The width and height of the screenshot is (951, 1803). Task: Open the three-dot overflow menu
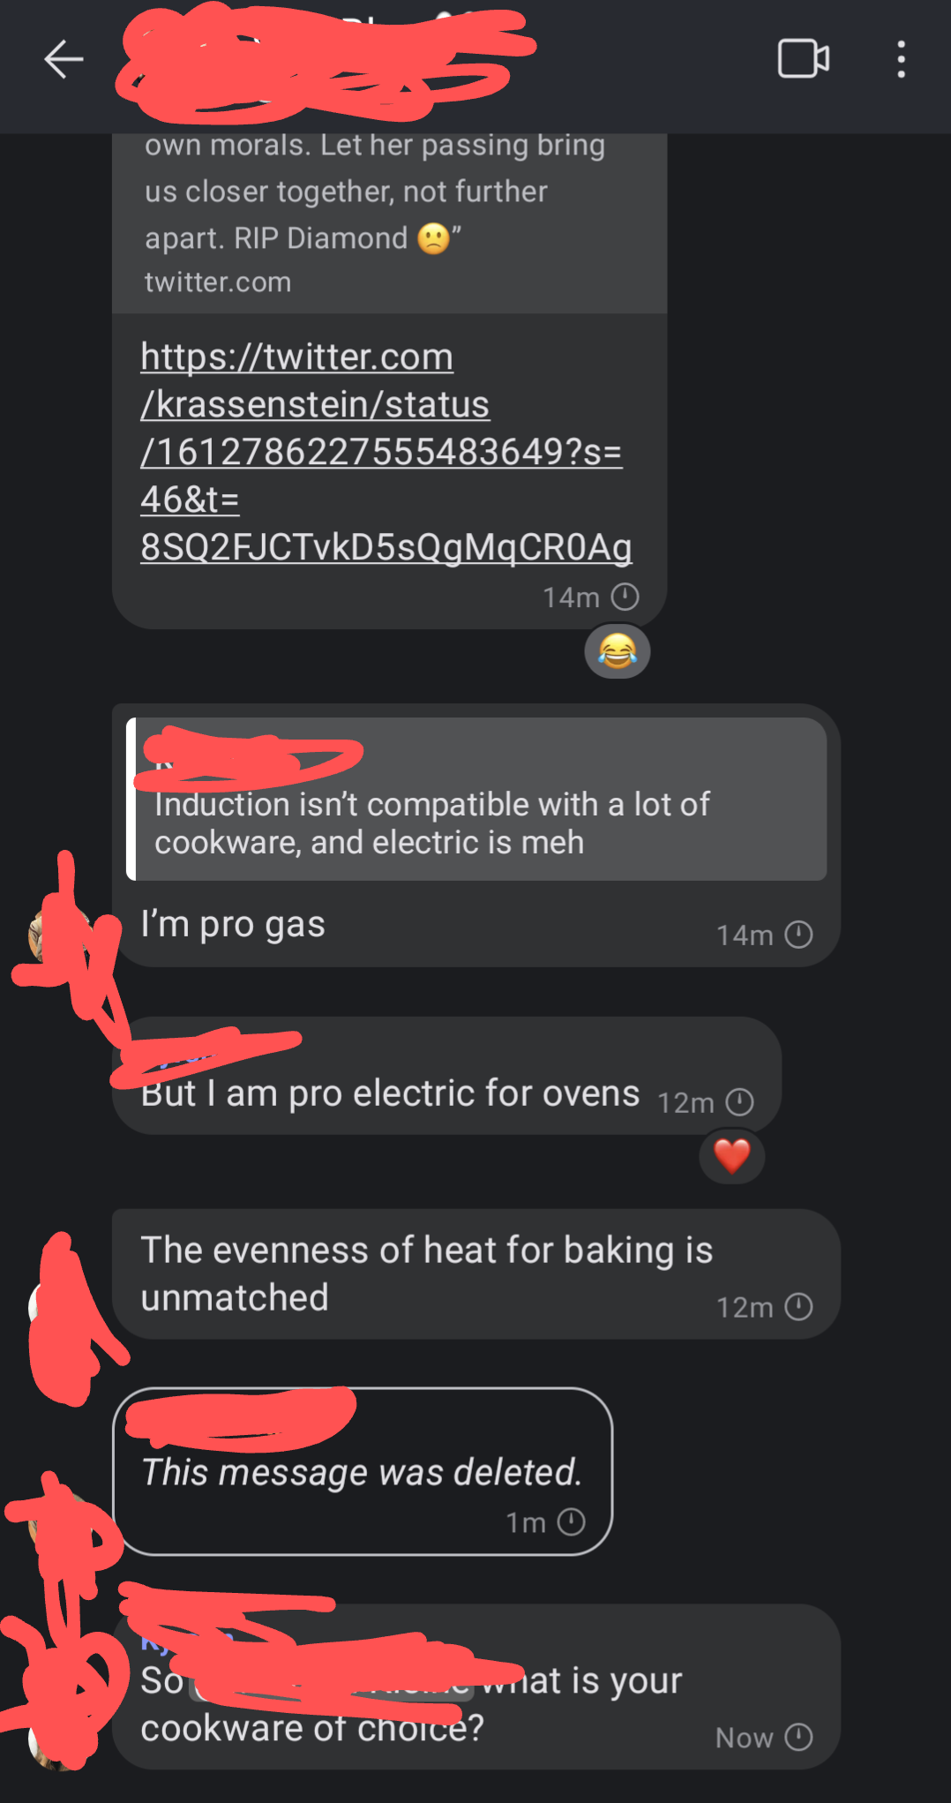point(901,59)
